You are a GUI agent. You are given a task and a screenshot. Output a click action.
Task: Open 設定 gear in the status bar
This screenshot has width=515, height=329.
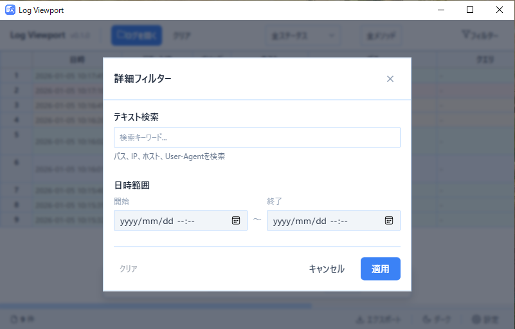click(x=476, y=319)
